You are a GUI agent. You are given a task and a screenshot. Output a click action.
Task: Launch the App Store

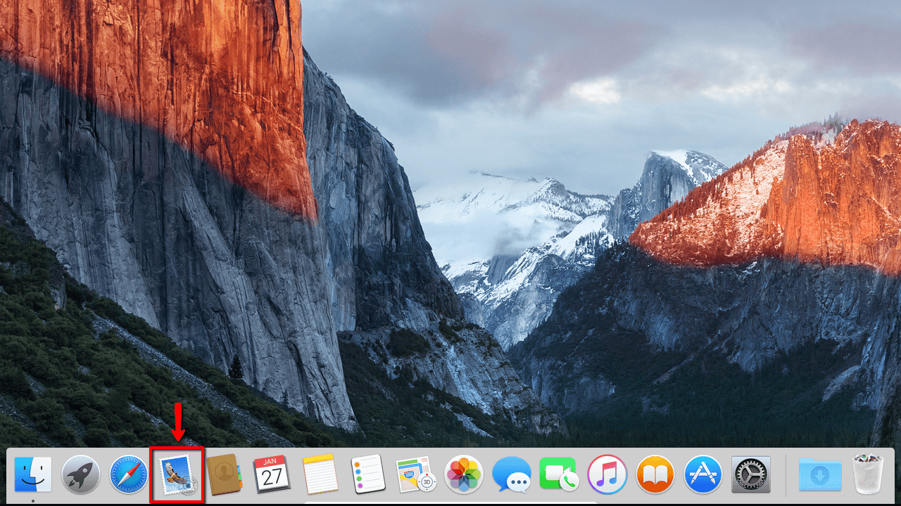click(x=703, y=474)
